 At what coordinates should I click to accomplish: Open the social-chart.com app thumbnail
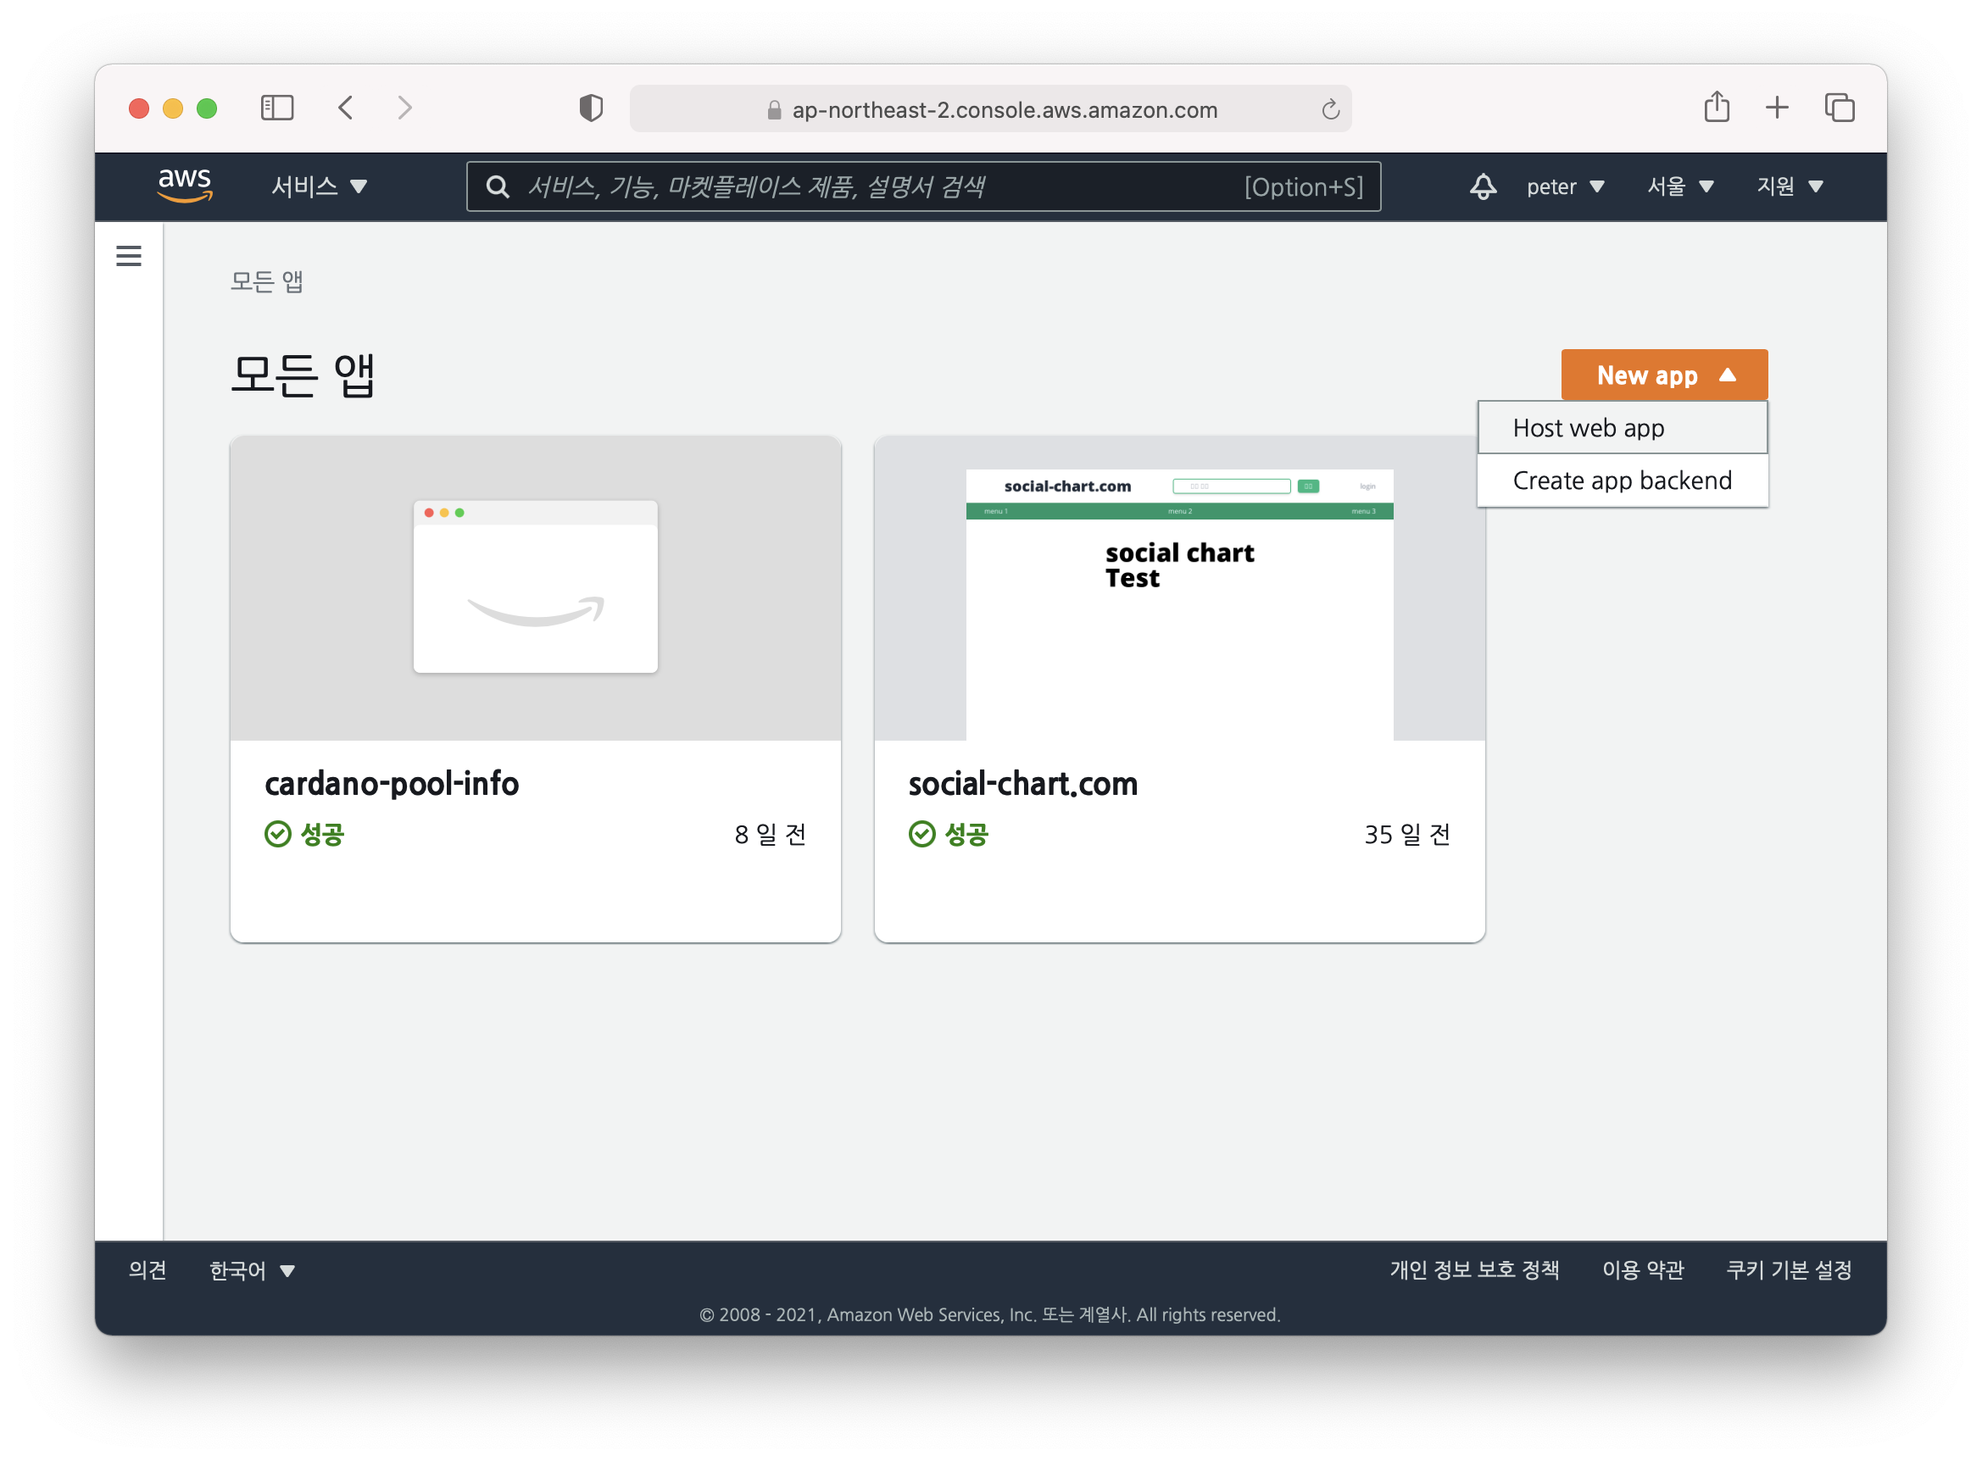tap(1178, 588)
